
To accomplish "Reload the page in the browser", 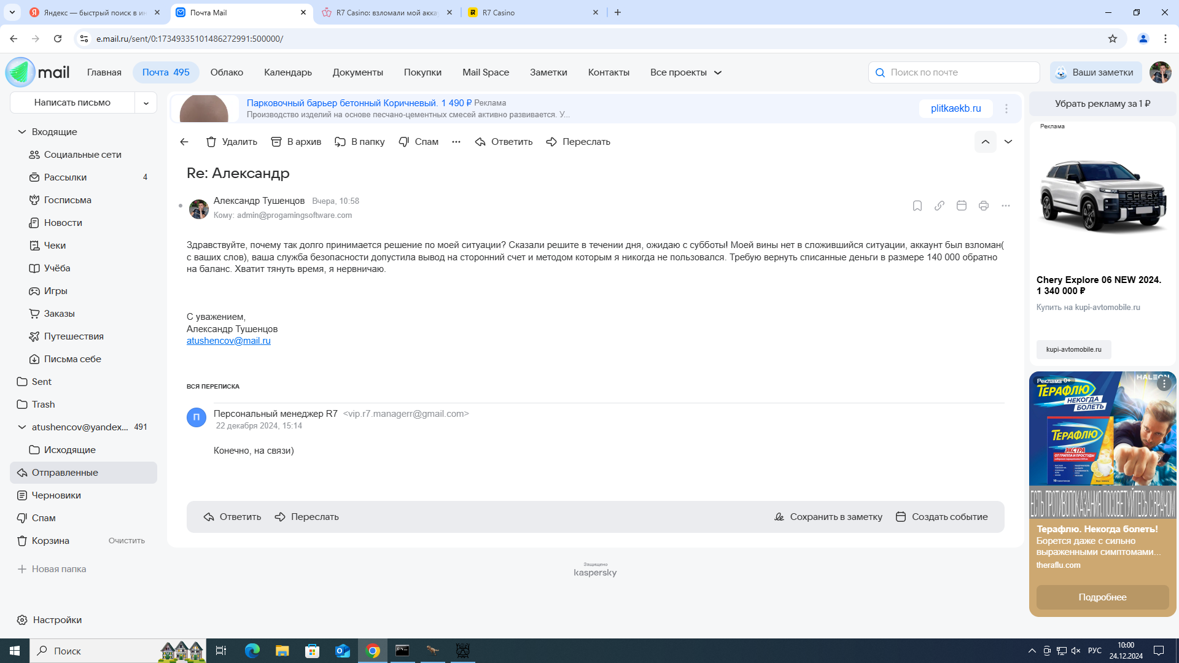I will point(58,39).
